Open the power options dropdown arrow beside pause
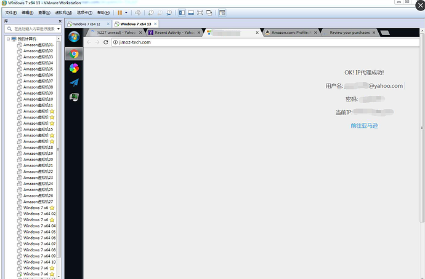 [x=127, y=12]
